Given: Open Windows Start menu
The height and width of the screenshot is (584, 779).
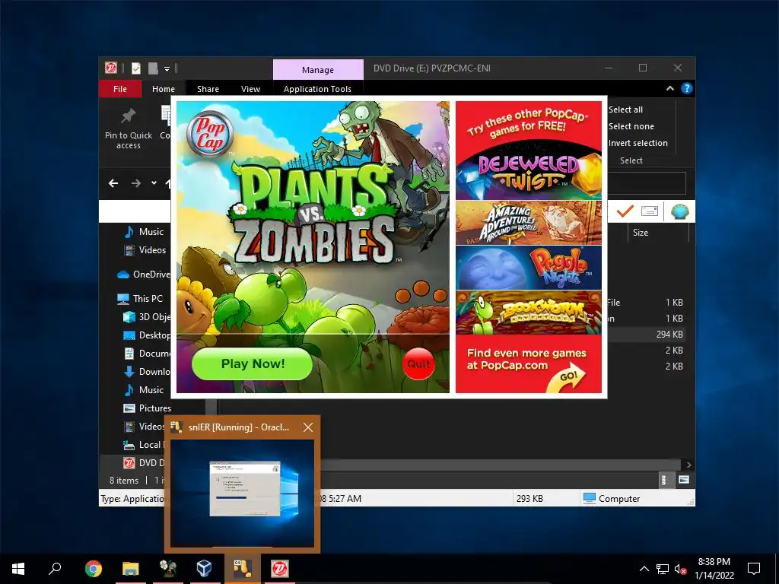Looking at the screenshot, I should click(x=18, y=569).
